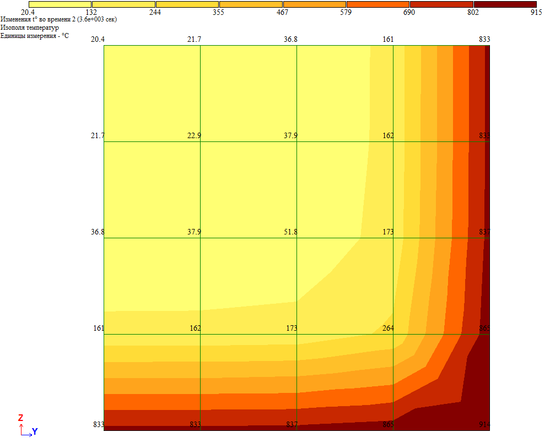Click the legend tick value 690
The height and width of the screenshot is (443, 550).
[x=409, y=12]
